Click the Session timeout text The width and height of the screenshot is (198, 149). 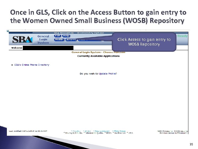click(x=174, y=133)
